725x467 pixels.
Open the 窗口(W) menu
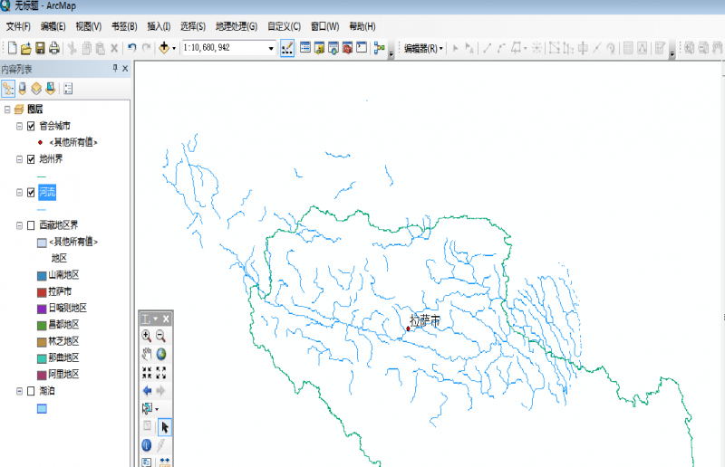(x=324, y=26)
